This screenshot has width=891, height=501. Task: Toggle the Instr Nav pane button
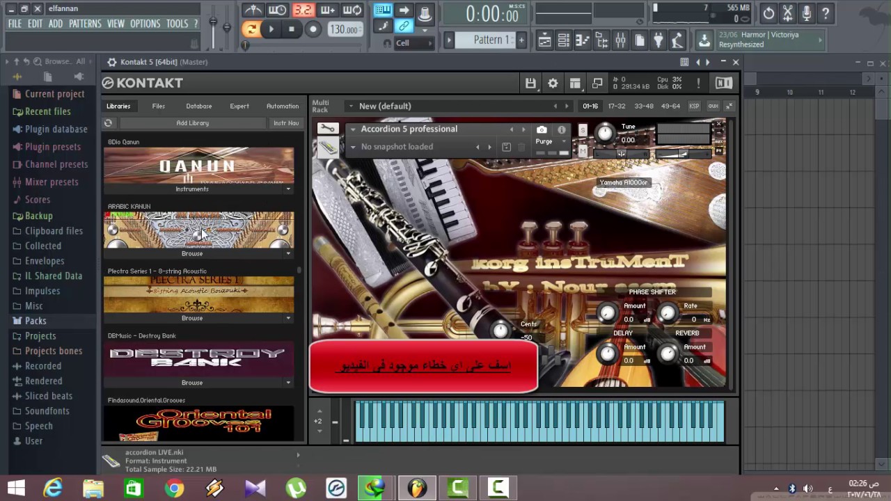[x=286, y=123]
